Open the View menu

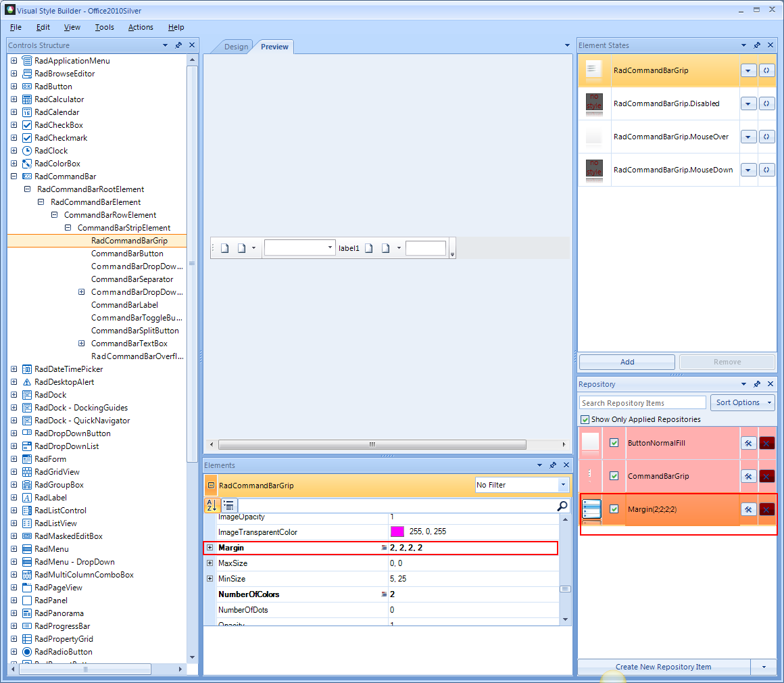pyautogui.click(x=72, y=27)
